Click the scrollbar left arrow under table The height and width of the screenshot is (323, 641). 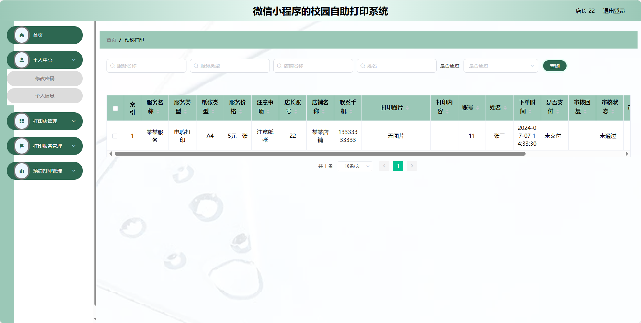110,154
